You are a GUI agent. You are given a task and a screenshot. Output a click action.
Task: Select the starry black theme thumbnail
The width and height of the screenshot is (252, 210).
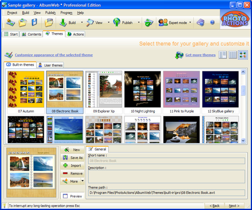(26, 130)
